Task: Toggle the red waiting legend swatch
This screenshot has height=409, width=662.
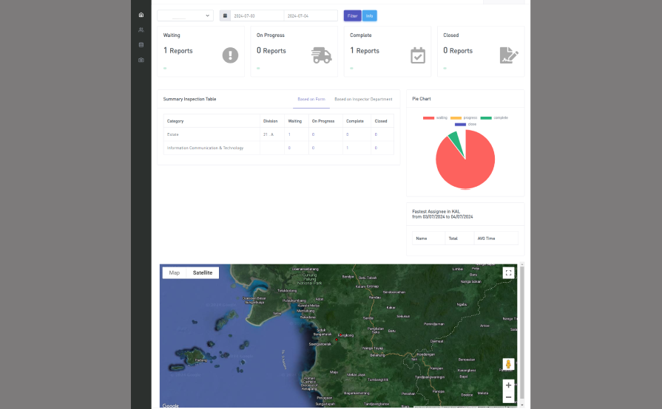Action: [x=428, y=118]
